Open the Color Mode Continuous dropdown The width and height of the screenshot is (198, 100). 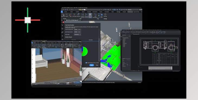click(x=77, y=35)
